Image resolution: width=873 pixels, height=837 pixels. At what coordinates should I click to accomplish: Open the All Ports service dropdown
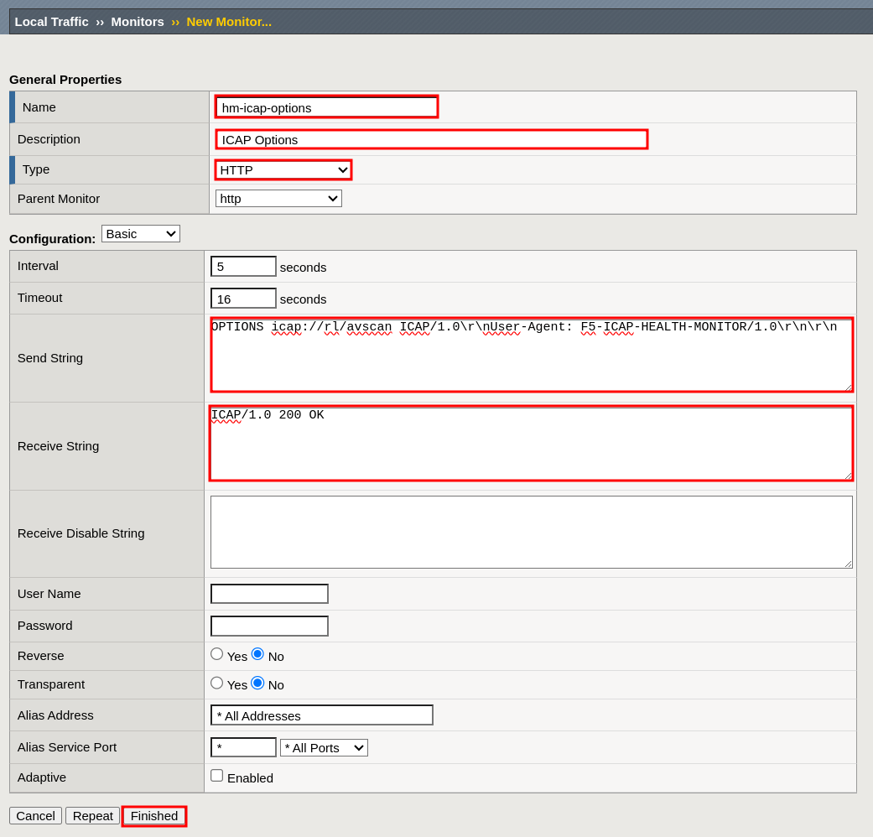[x=324, y=748]
